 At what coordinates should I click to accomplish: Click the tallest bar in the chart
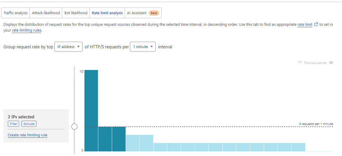(91, 110)
